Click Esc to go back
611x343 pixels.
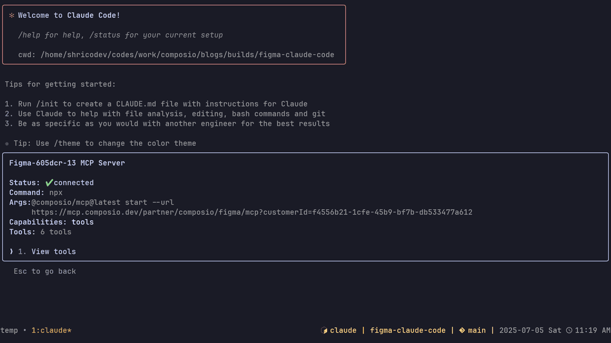(45, 271)
